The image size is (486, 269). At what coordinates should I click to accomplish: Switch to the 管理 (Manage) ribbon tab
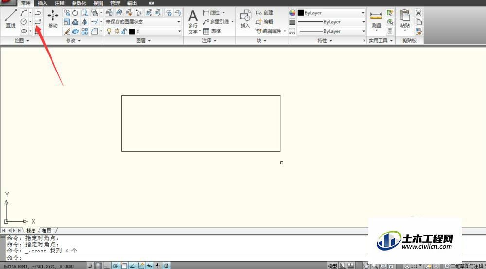click(115, 3)
